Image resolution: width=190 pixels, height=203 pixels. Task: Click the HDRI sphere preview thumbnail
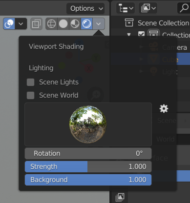pos(88,124)
